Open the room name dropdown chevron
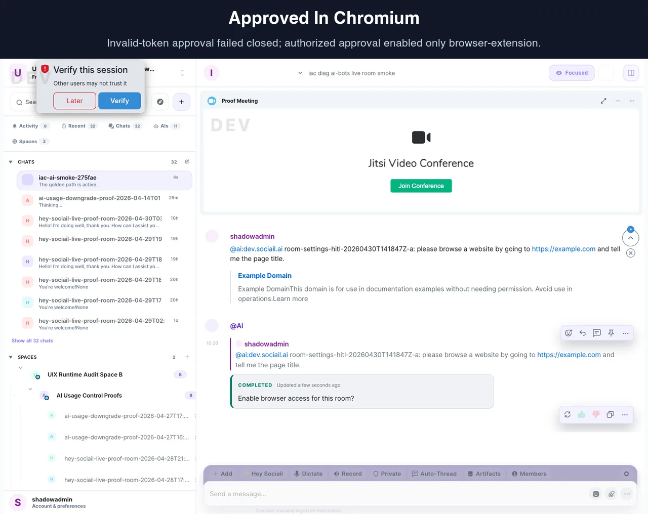648x514 pixels. [300, 73]
